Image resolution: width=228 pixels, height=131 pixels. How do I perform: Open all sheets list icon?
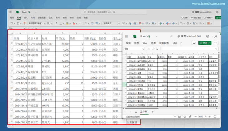pyautogui.click(x=136, y=112)
